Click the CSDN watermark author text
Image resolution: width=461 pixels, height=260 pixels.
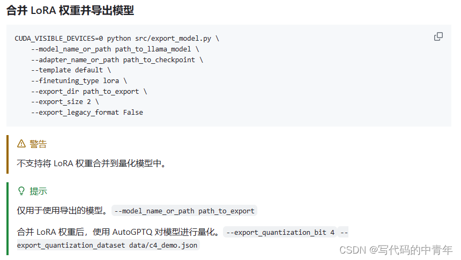point(396,250)
